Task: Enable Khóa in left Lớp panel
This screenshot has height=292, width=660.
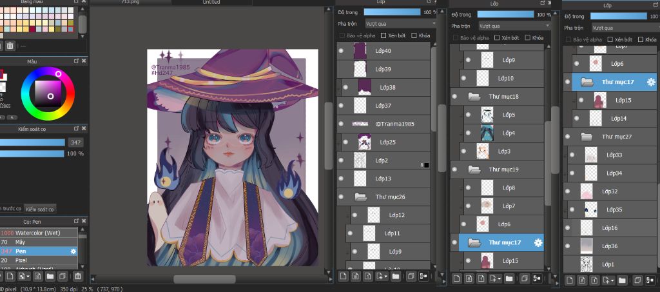Action: point(414,35)
